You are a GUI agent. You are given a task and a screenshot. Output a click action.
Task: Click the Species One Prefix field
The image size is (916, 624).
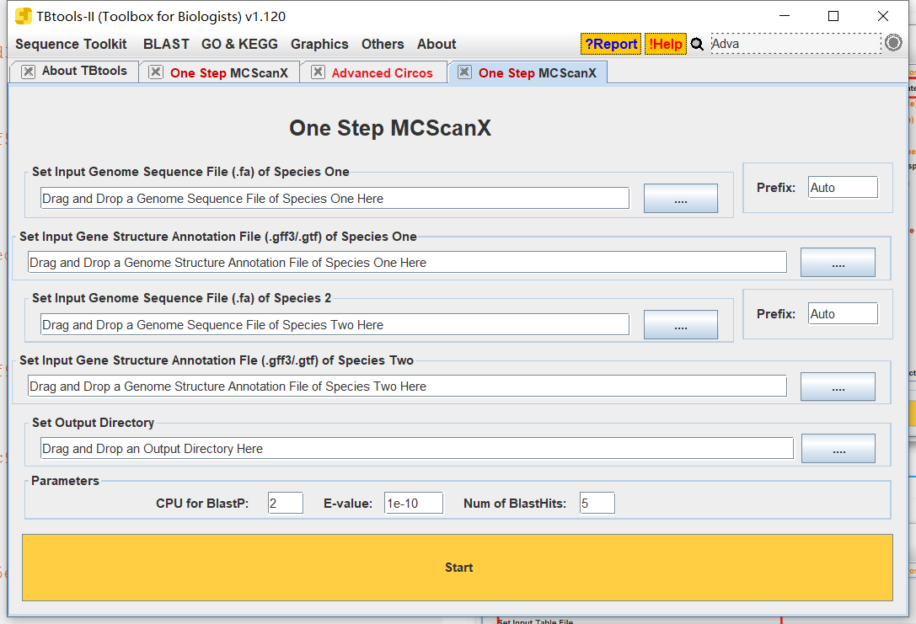pyautogui.click(x=843, y=188)
